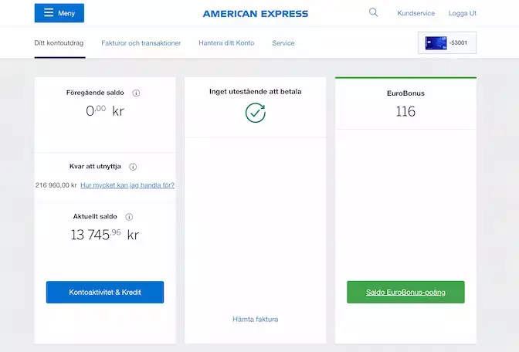Select the blue card ending in 53001
The height and width of the screenshot is (352, 519).
(446, 43)
